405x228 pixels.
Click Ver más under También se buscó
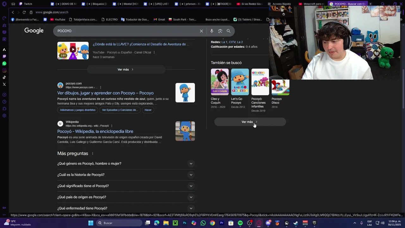(x=250, y=122)
